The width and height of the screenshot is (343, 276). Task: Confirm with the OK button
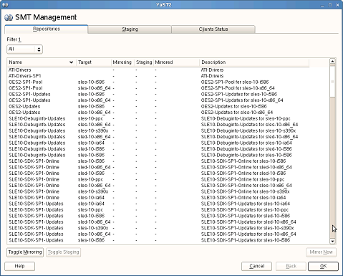tap(323, 266)
